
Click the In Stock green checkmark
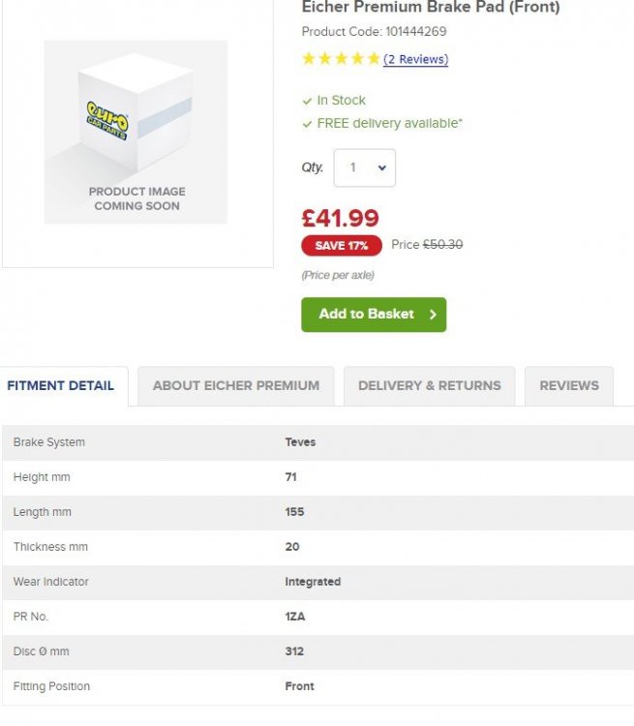(x=307, y=101)
